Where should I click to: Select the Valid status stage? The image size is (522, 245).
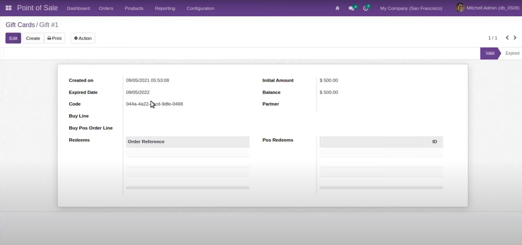(x=490, y=53)
